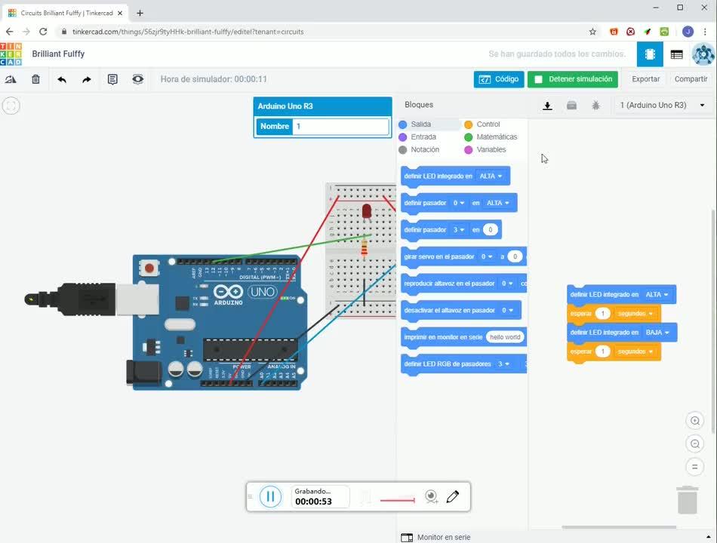Image resolution: width=717 pixels, height=543 pixels.
Task: Click the Arduino reset button
Action: [x=149, y=268]
